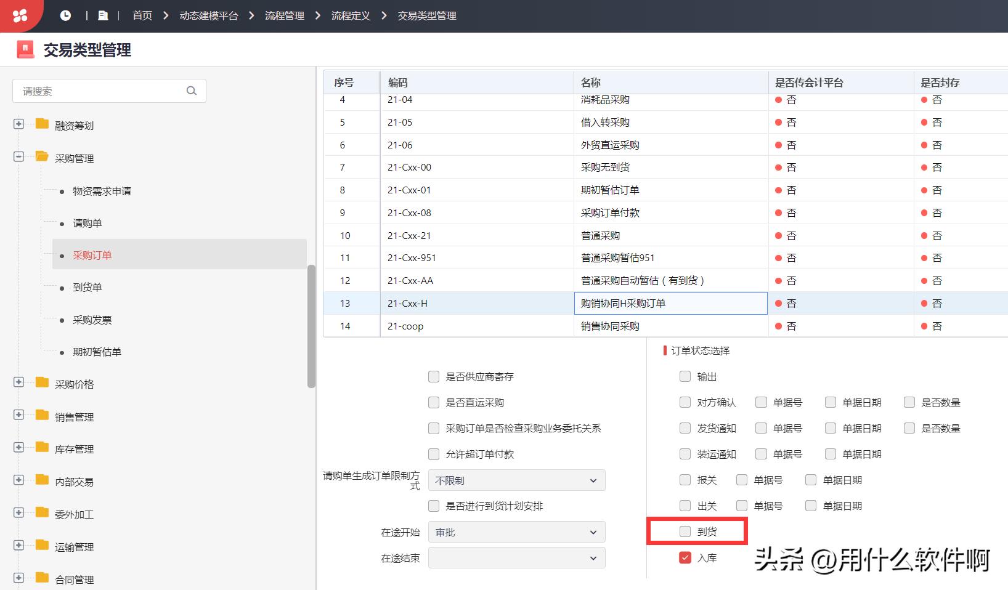The width and height of the screenshot is (1008, 590).
Task: Click the 销售管理 folder icon
Action: 41,416
